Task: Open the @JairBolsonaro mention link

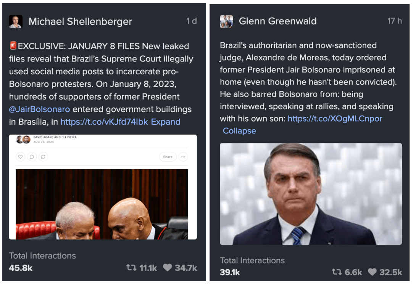Action: point(40,109)
